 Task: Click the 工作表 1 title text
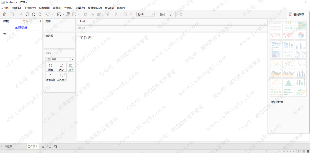(x=87, y=38)
